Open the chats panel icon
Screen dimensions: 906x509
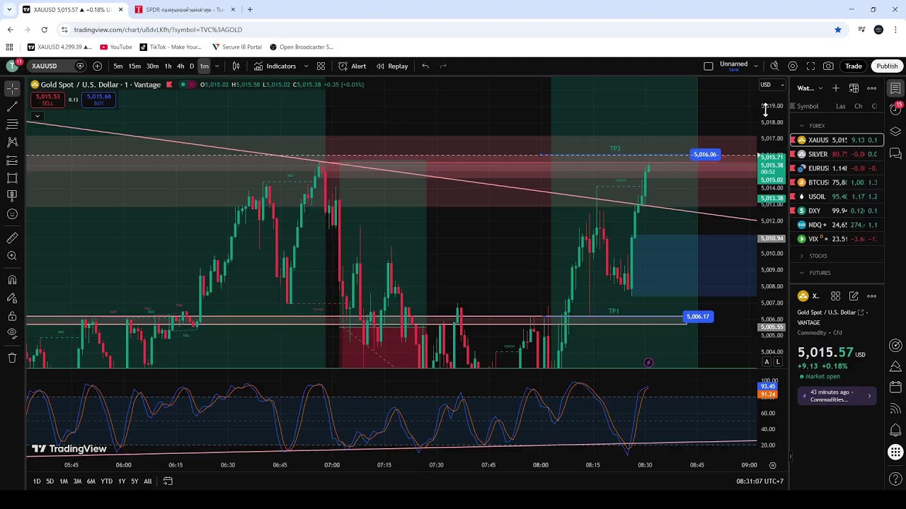[895, 153]
